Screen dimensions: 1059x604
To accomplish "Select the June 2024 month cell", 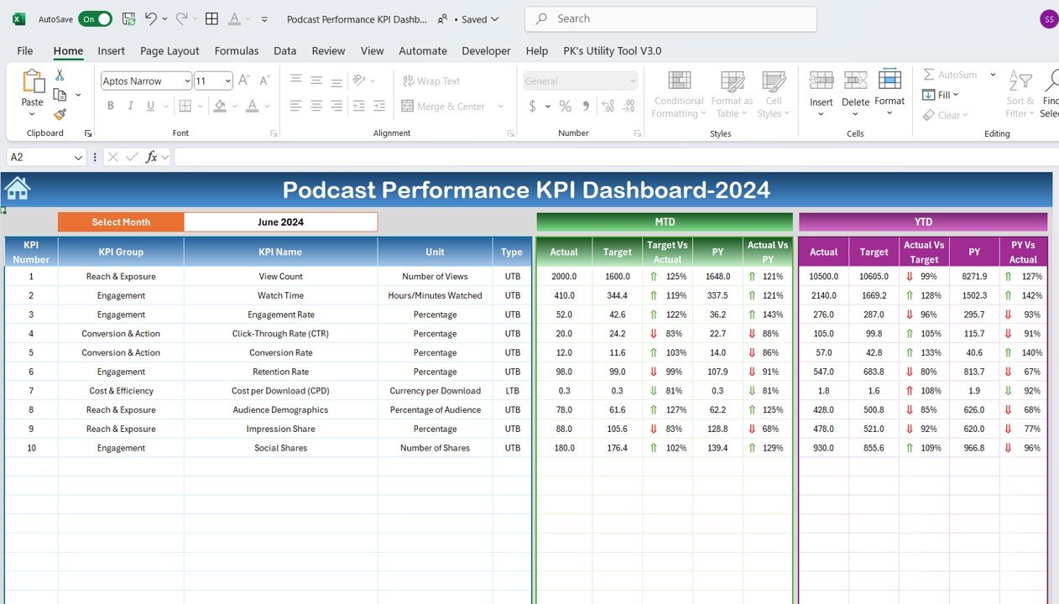I will [280, 222].
